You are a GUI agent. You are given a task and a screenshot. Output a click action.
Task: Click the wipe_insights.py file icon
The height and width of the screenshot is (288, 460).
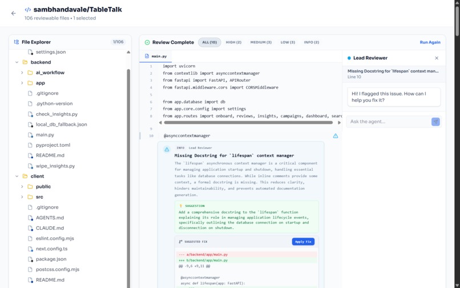tap(30, 166)
